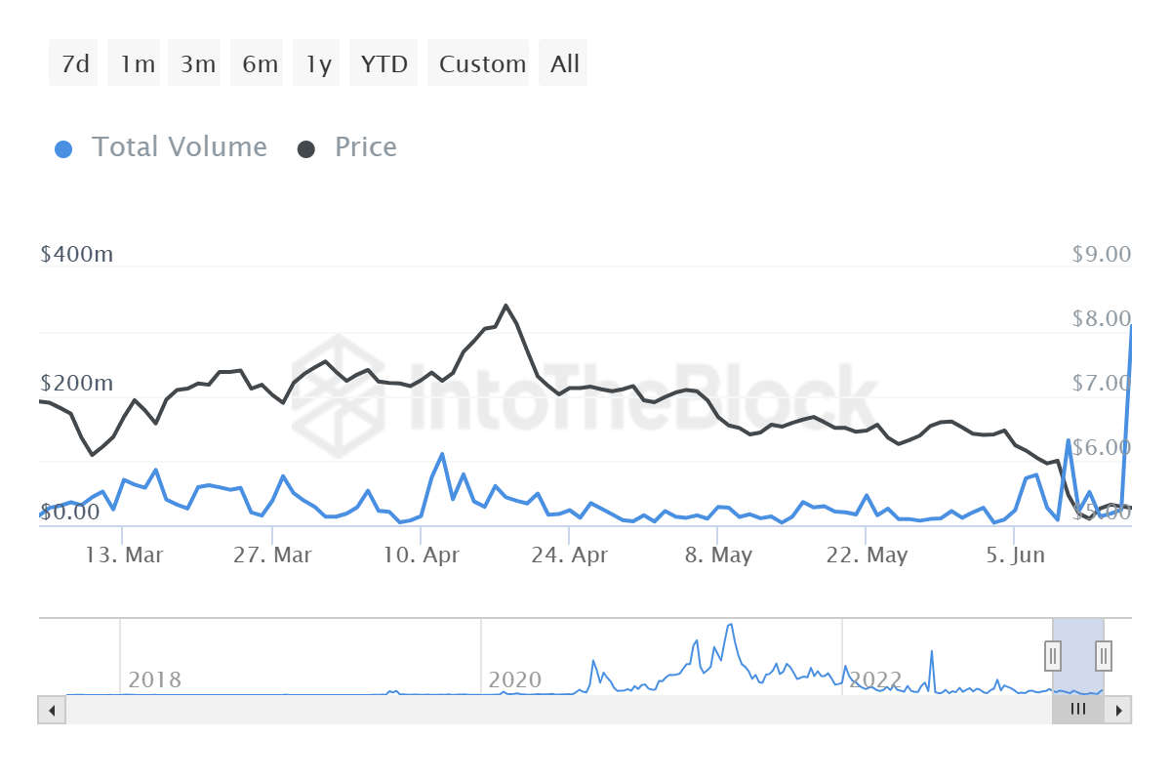This screenshot has width=1171, height=781.
Task: Switch to the 1y range tab
Action: click(316, 62)
